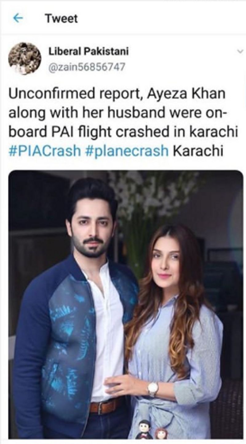Click the Tweet header title
Image resolution: width=246 pixels, height=444 pixels.
click(61, 18)
